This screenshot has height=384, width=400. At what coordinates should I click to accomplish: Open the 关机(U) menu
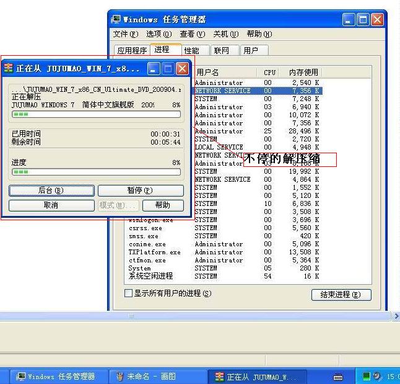pyautogui.click(x=226, y=34)
